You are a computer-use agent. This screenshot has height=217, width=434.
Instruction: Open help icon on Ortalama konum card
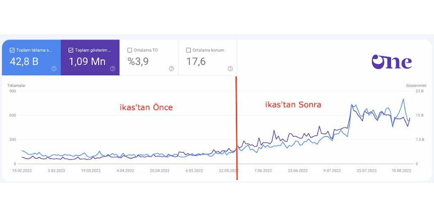pos(230,69)
